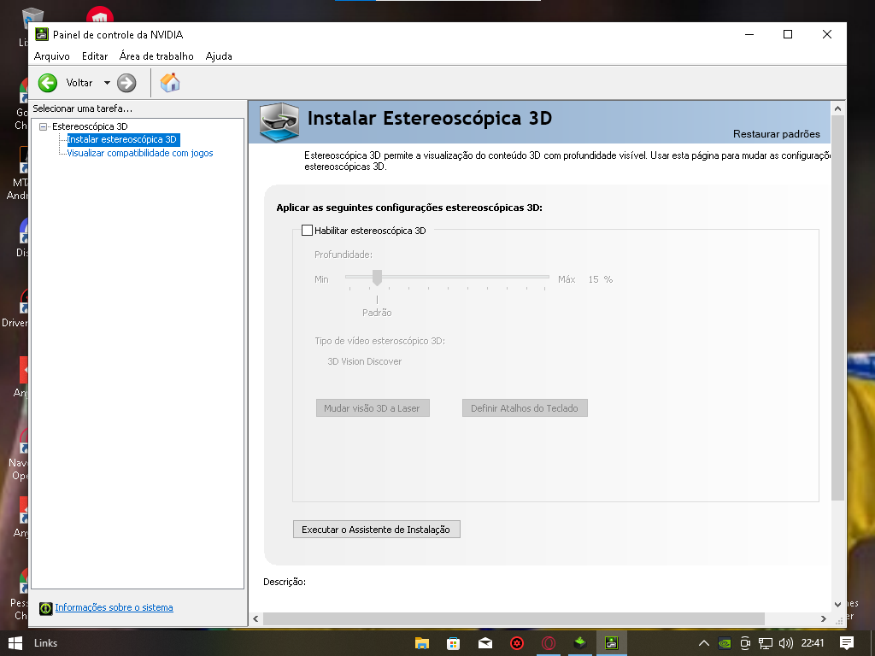Click the vertical scrollbar down arrow
The image size is (875, 656).
pyautogui.click(x=837, y=604)
